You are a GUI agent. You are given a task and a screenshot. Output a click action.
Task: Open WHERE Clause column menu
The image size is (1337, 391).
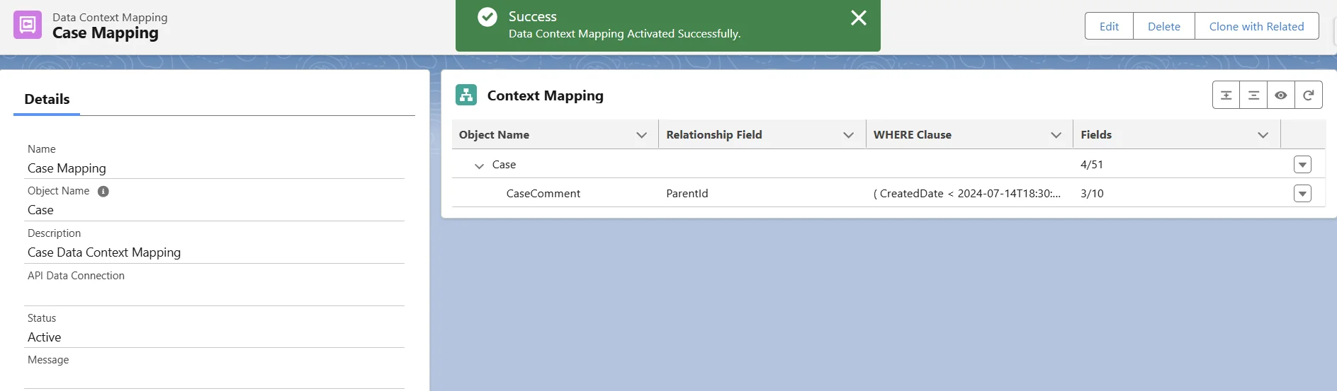tap(1056, 135)
